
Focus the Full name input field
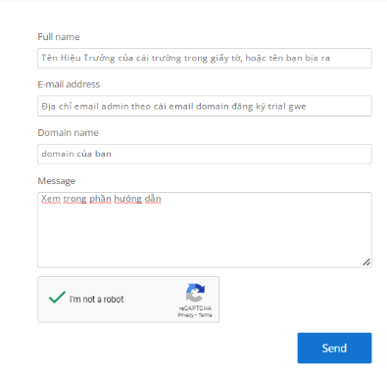pyautogui.click(x=205, y=58)
